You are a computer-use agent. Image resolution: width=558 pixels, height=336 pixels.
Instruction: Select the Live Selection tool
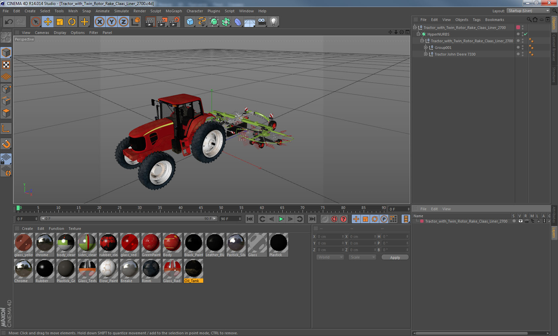click(x=36, y=22)
